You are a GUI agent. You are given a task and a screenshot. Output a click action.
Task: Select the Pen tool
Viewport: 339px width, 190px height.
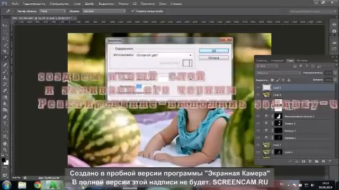(x=5, y=117)
